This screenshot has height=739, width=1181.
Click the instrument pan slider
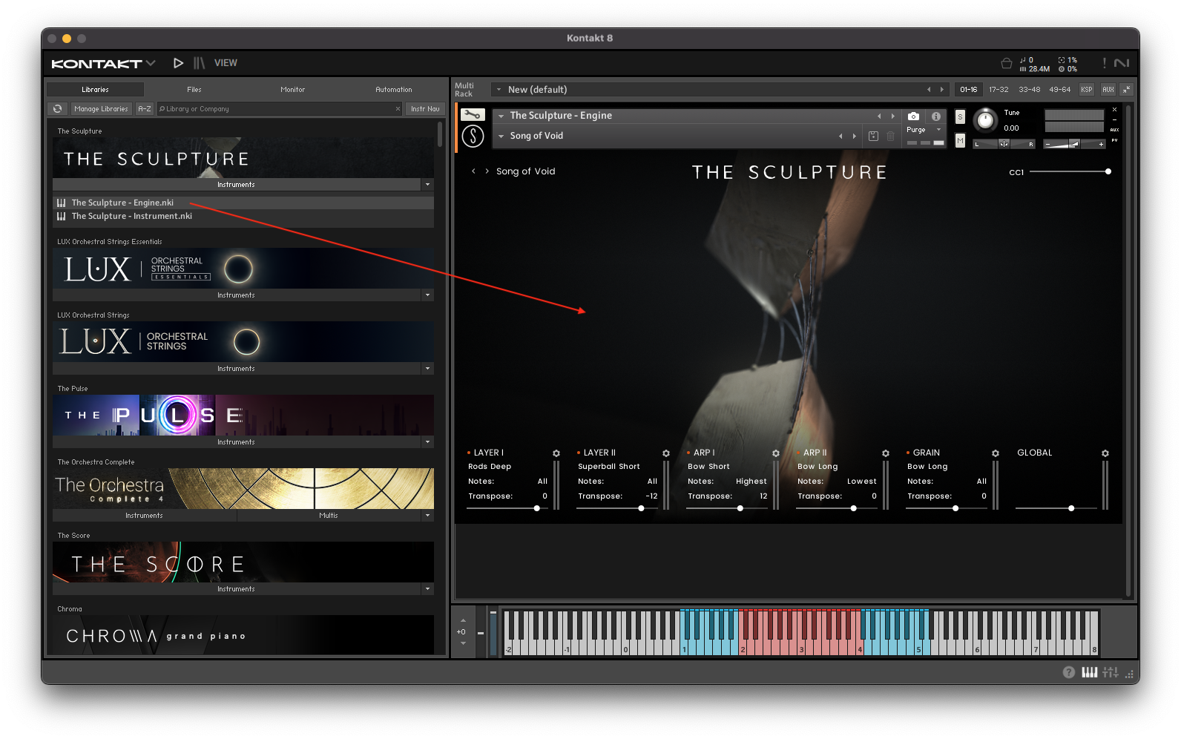[1004, 144]
